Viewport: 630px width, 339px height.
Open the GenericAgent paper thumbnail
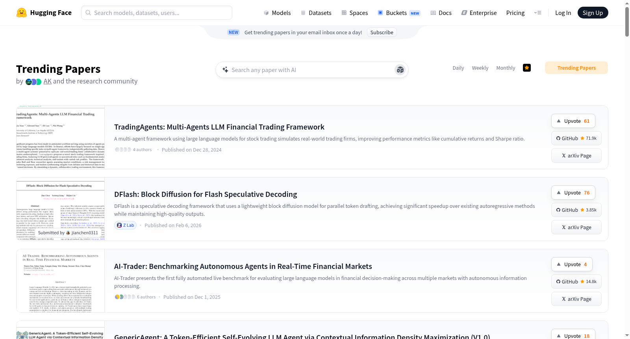tap(61, 330)
